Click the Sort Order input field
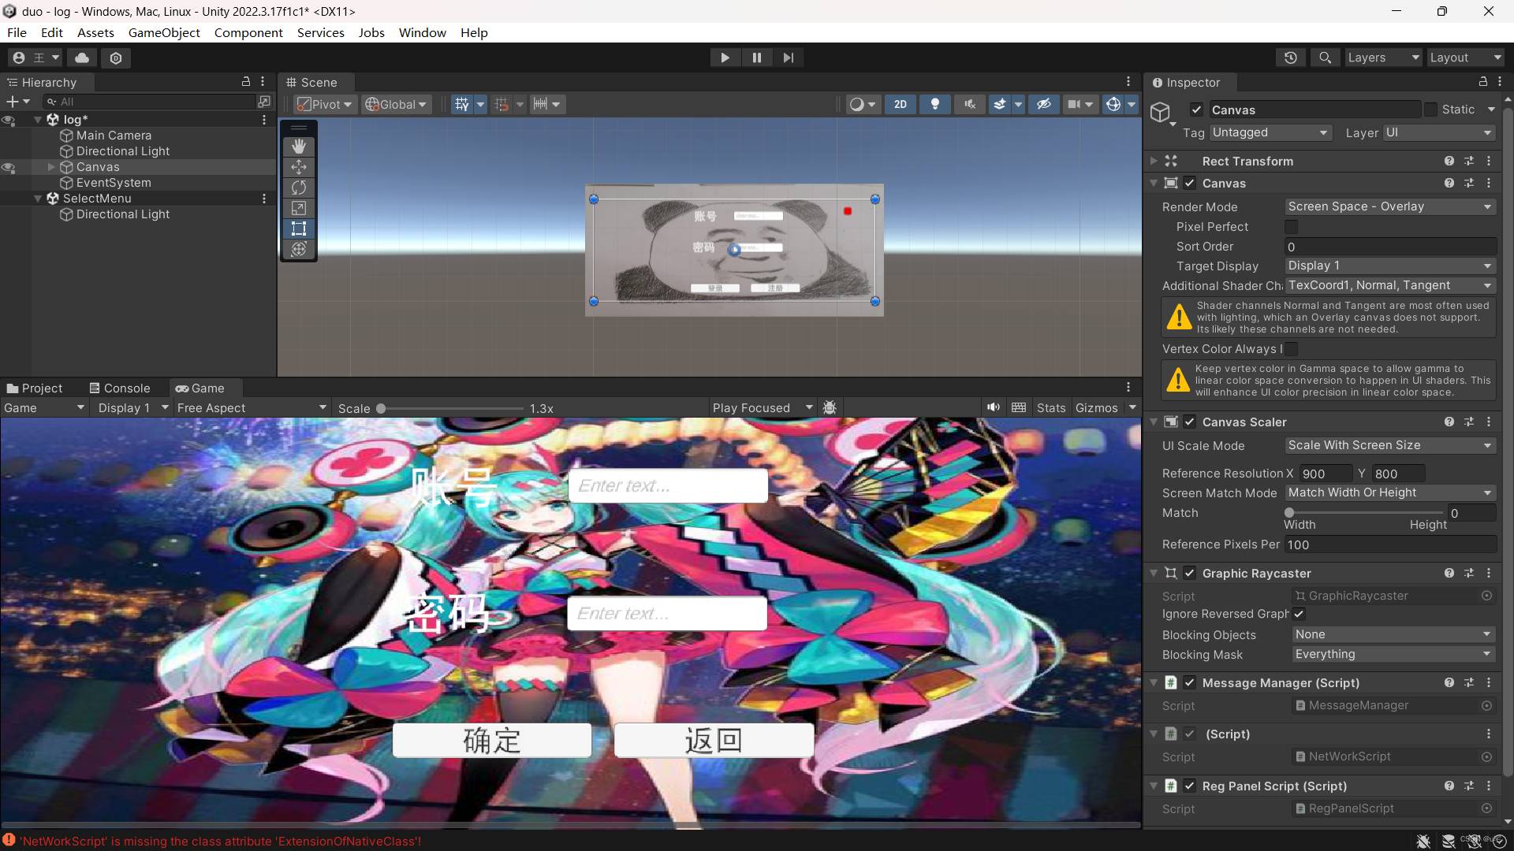This screenshot has width=1514, height=851. click(x=1389, y=247)
